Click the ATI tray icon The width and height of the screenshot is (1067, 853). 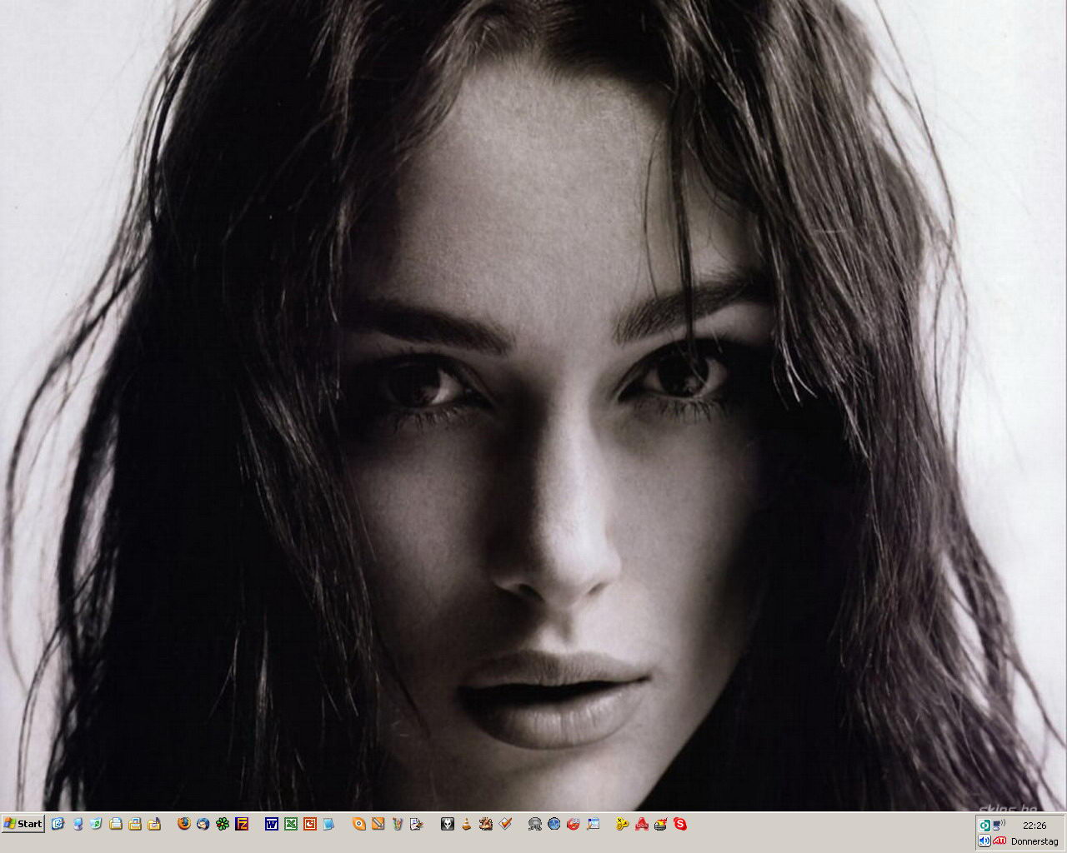tap(999, 841)
